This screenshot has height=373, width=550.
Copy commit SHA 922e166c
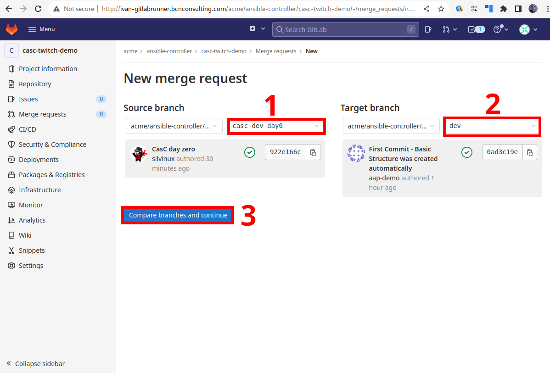(x=313, y=152)
